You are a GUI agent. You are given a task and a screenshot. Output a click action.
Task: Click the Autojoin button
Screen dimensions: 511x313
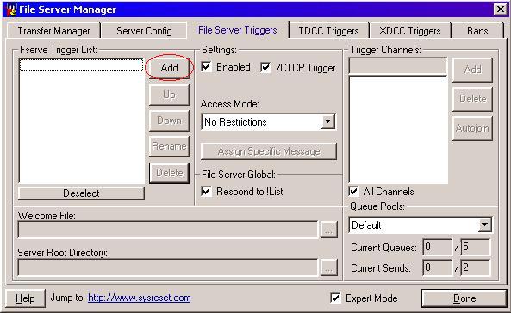click(x=472, y=128)
